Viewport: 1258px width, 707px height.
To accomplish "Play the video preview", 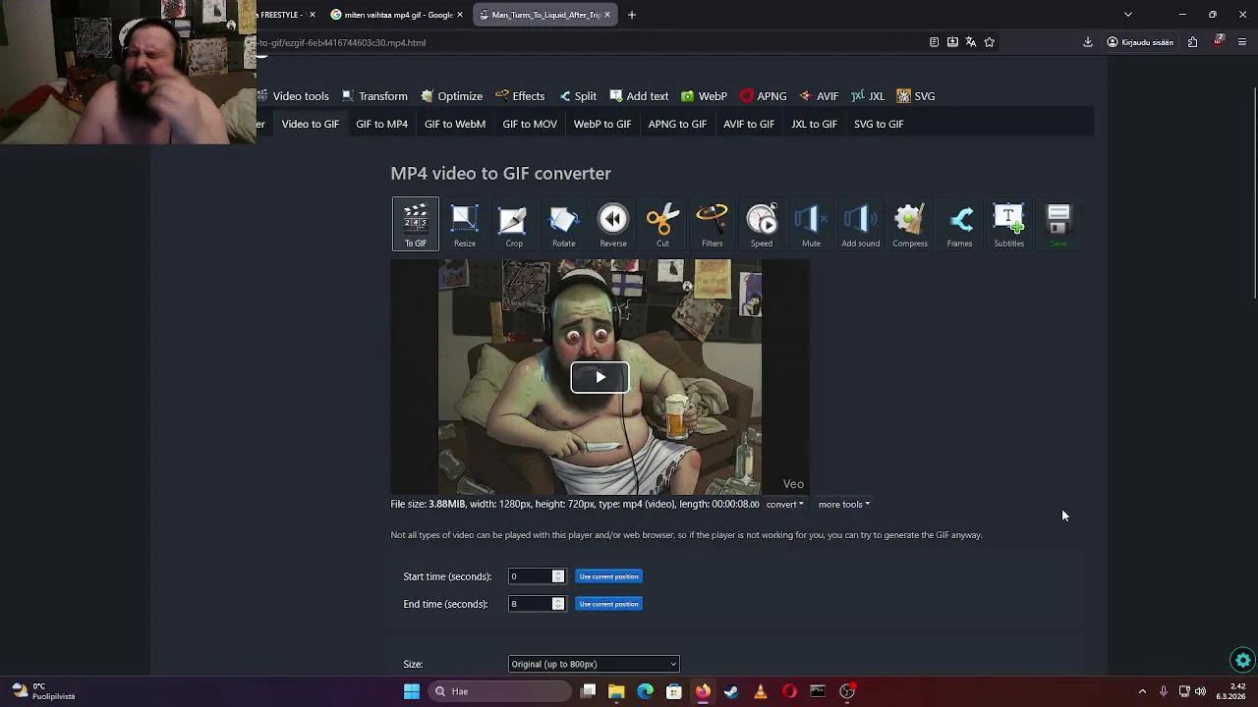I will click(x=600, y=377).
